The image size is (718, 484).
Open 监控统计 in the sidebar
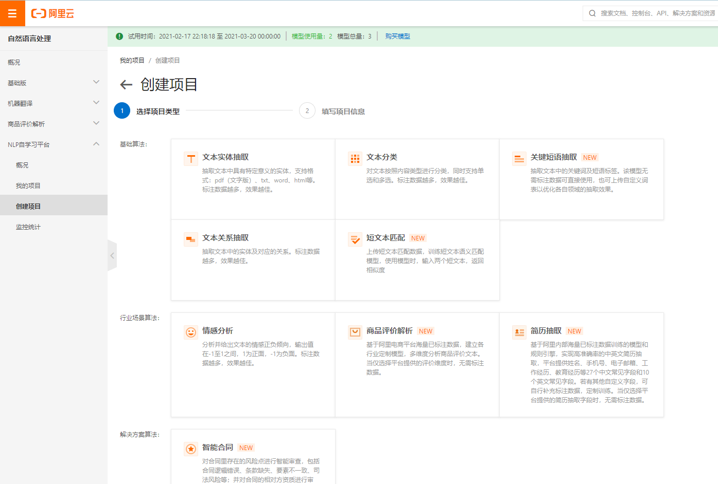[x=28, y=227]
